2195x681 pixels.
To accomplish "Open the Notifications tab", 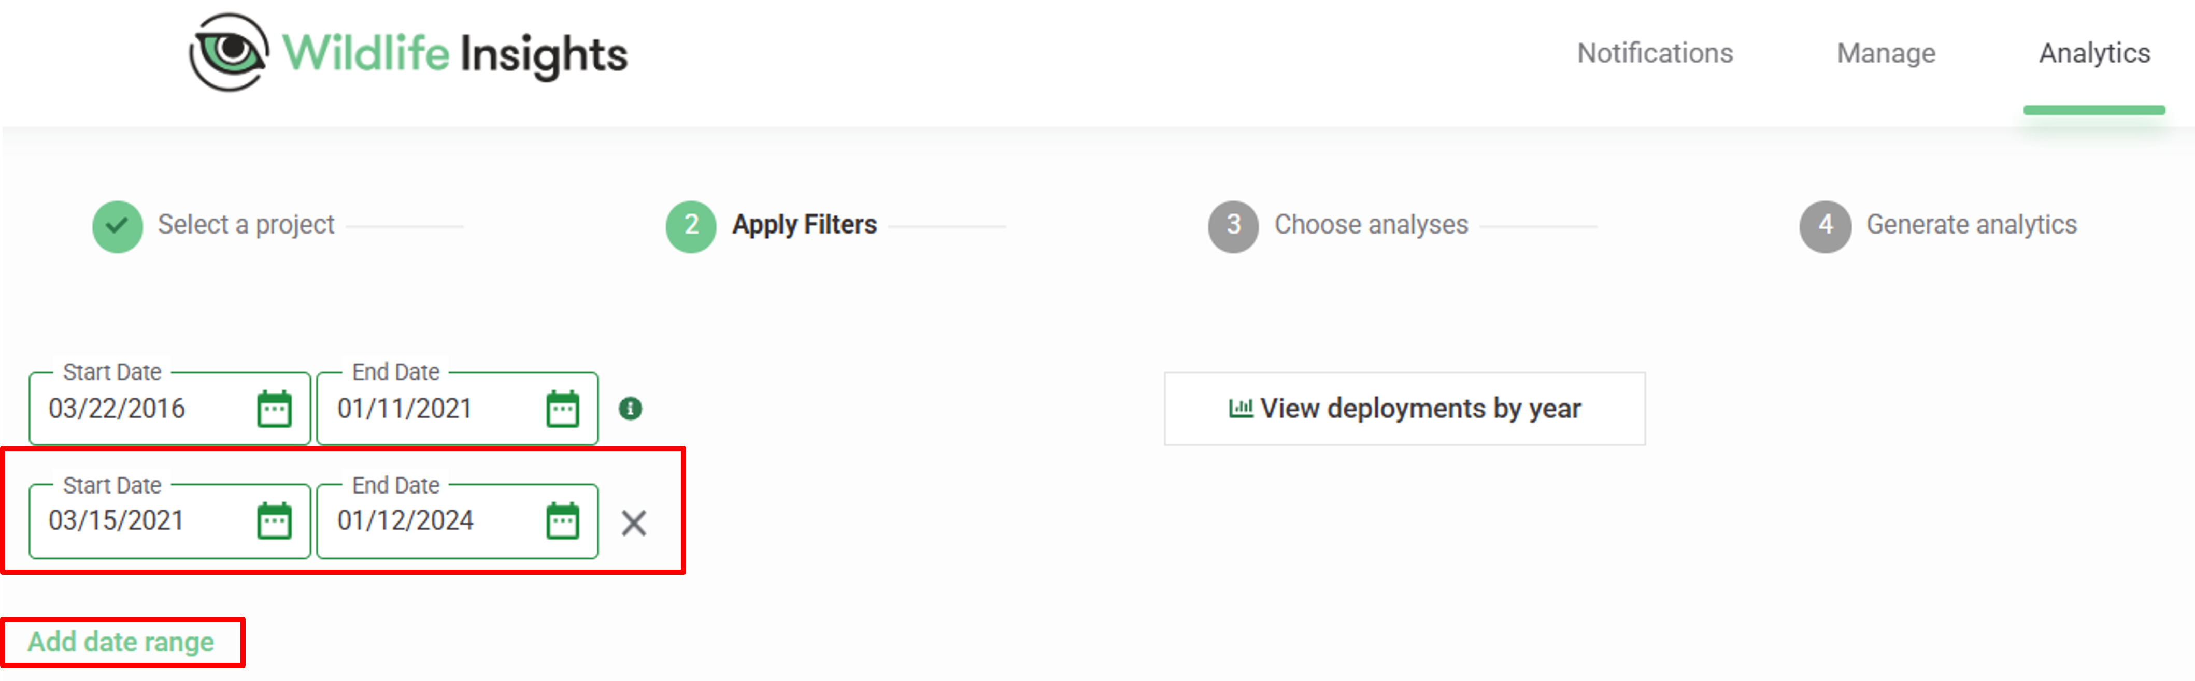I will [x=1655, y=54].
